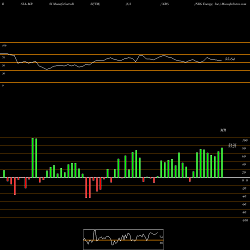Click the MR label above bar chart
250x250 pixels.
223,130
